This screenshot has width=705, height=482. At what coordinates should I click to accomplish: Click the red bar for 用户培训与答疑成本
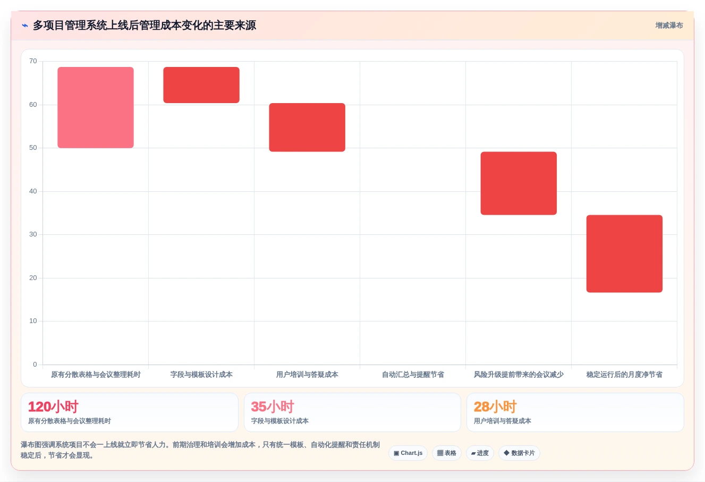click(307, 128)
